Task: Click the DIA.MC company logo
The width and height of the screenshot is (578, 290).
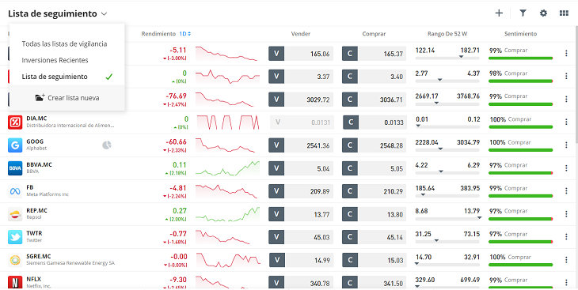Action: point(15,122)
